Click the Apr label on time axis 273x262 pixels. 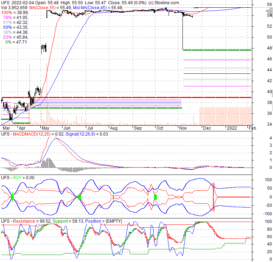tap(22, 128)
